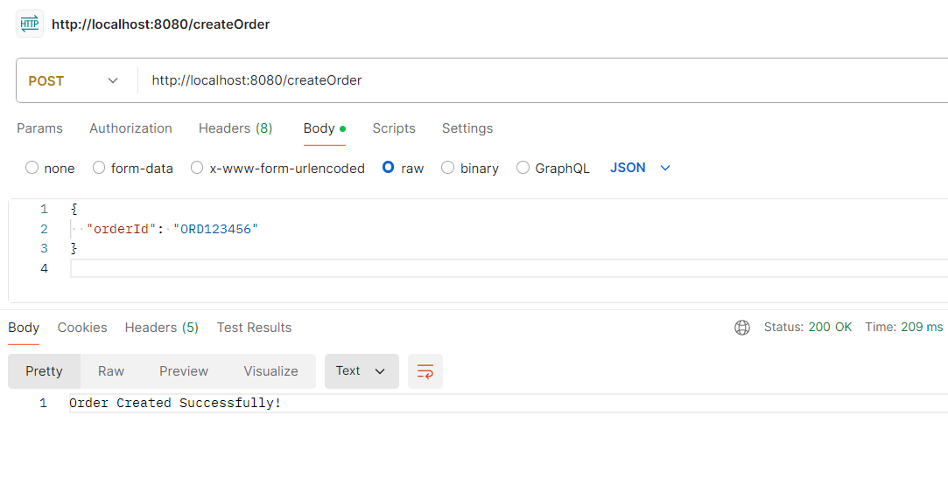
Task: Click the globe network icon near Status
Action: (x=742, y=328)
